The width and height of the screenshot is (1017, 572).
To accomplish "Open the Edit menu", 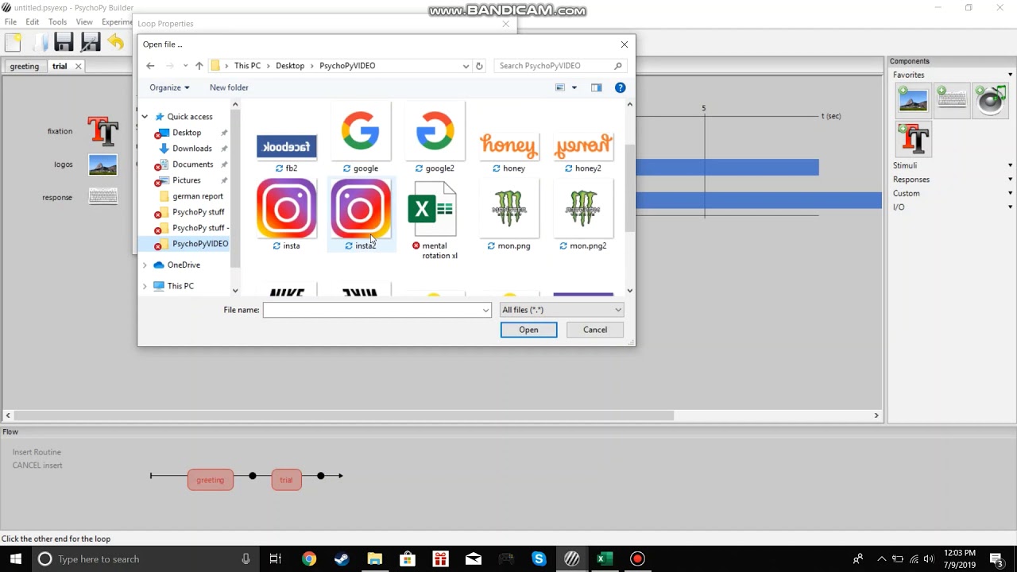I will [33, 22].
